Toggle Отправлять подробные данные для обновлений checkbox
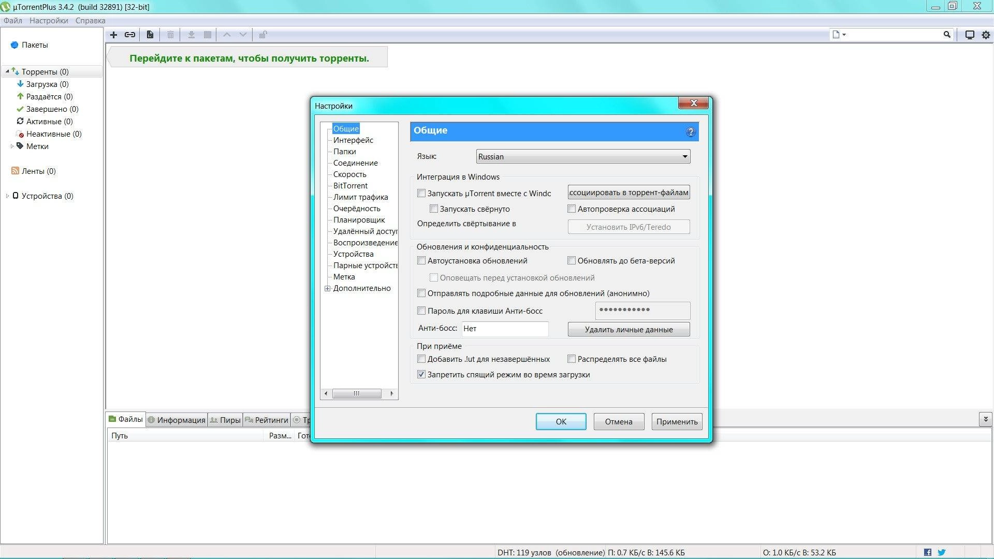This screenshot has width=994, height=559. [421, 293]
